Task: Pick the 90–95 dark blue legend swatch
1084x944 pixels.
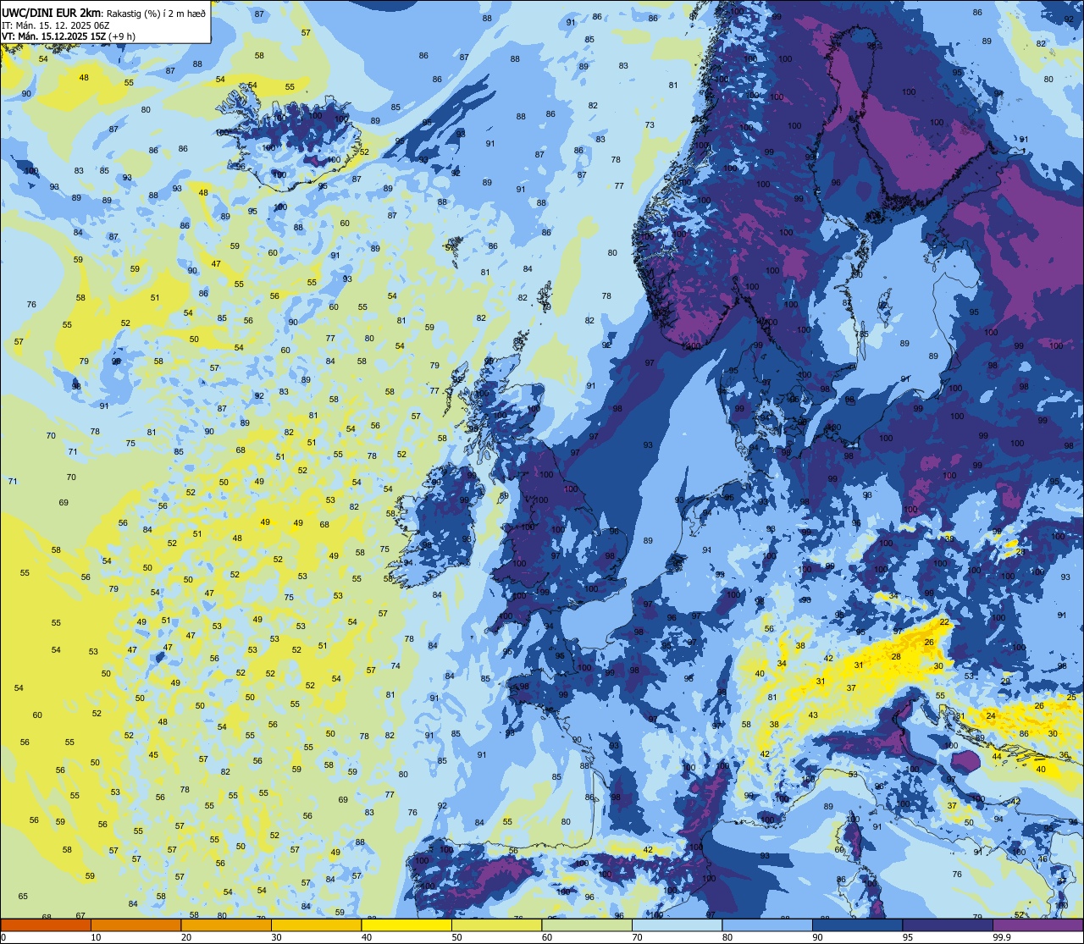Action: [x=857, y=925]
